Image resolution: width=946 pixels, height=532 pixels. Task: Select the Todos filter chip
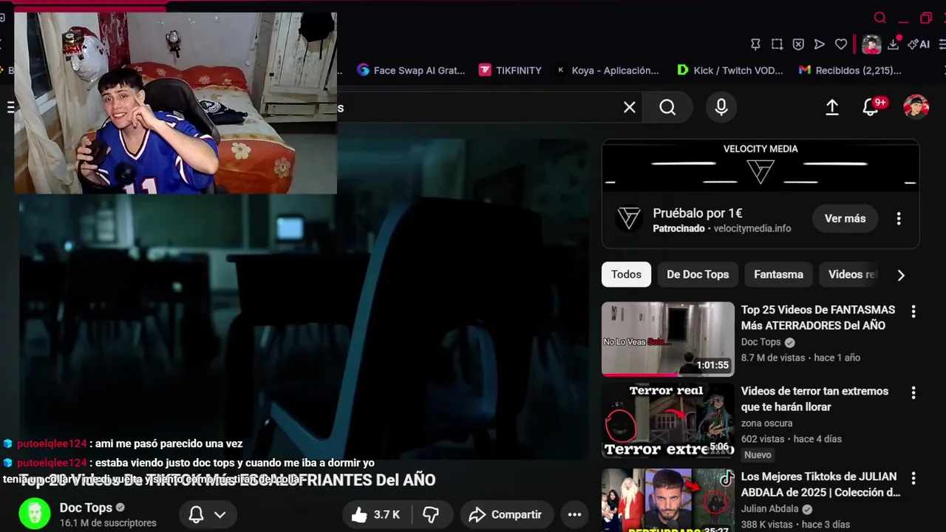coord(626,274)
